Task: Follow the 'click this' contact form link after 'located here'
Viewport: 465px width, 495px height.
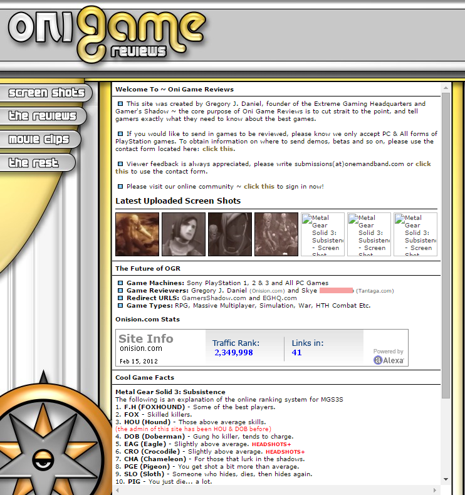Action: pos(219,149)
